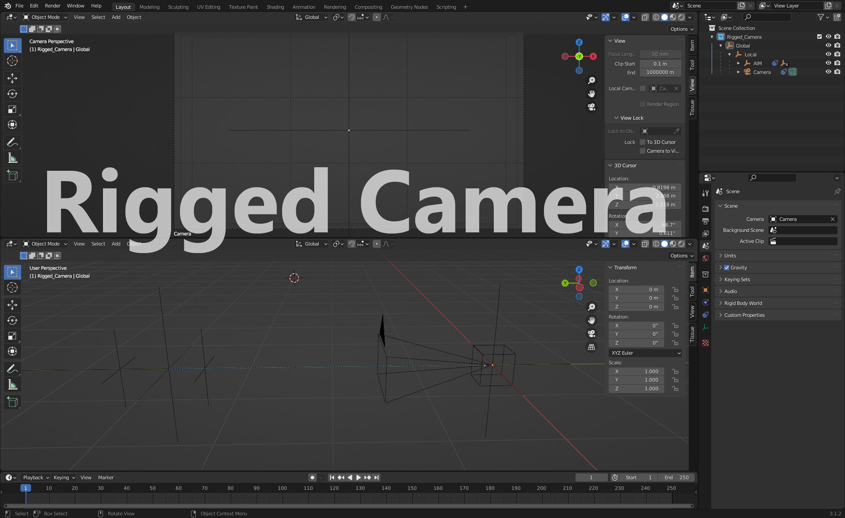The width and height of the screenshot is (845, 518).
Task: Switch to Geometry Nodes workspace tab
Action: (x=409, y=7)
